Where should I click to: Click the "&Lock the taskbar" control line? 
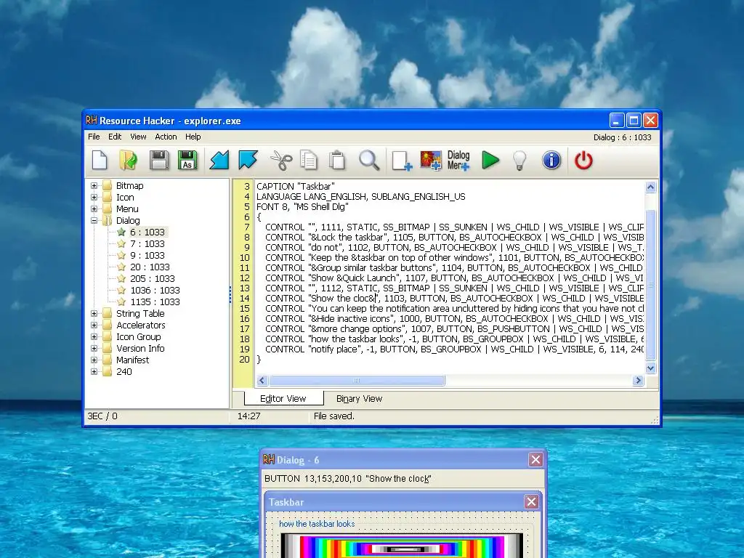(454, 238)
